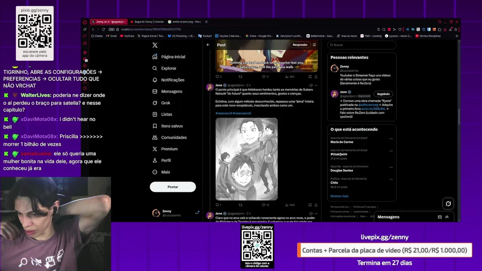Expand the Mais options menu
Viewport: 482px width, 271px height.
pos(161,172)
